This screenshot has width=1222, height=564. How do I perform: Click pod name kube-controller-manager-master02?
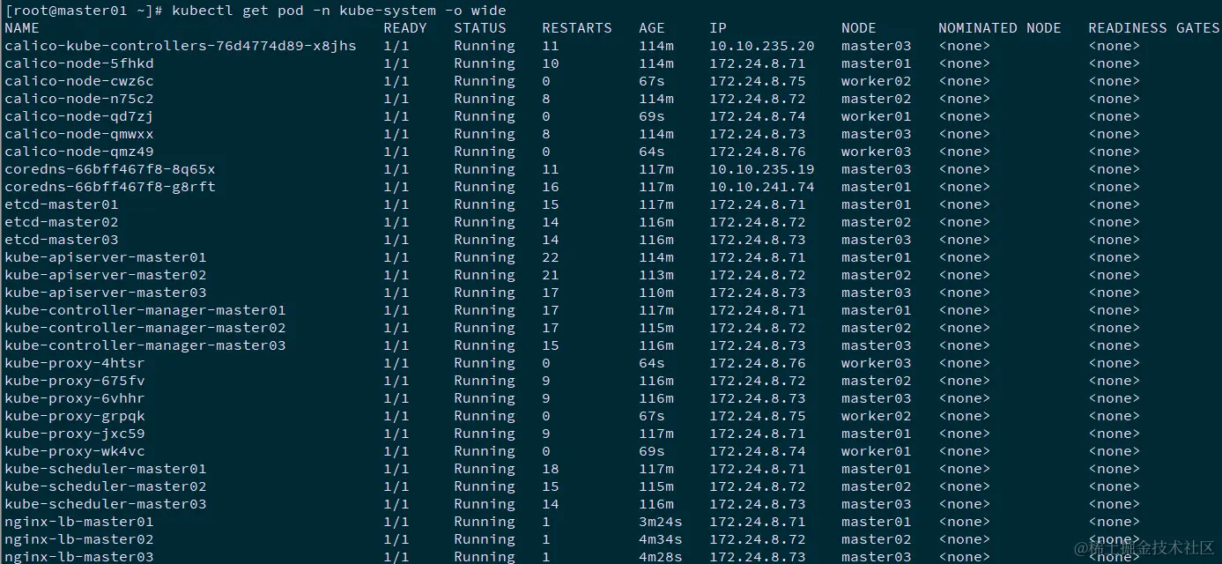tap(145, 328)
